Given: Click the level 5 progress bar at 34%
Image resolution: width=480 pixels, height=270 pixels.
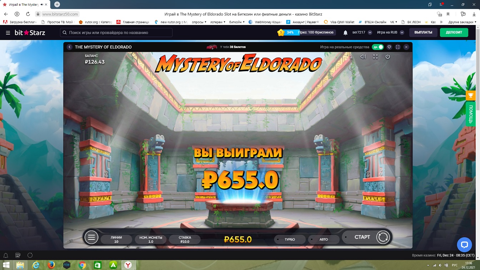Looking at the screenshot, I should [x=307, y=32].
